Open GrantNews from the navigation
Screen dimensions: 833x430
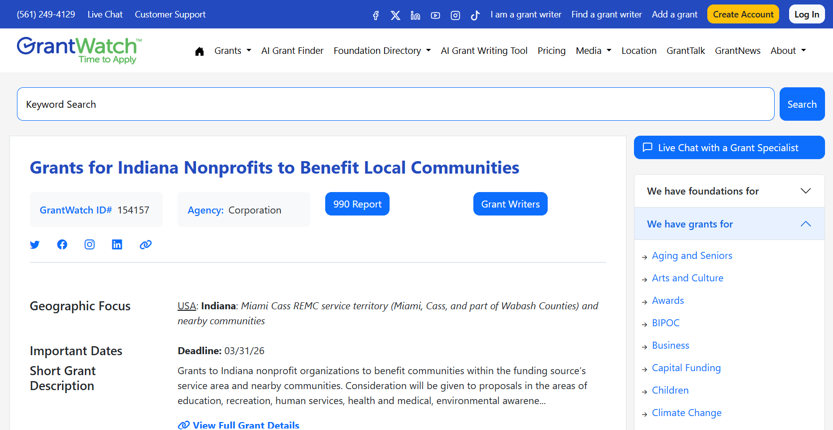tap(738, 50)
